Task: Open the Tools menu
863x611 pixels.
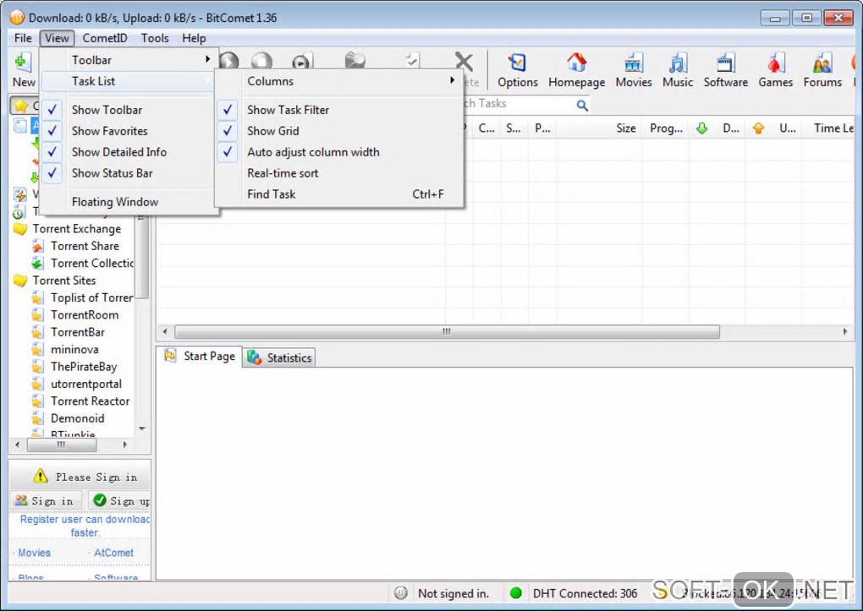Action: point(155,38)
